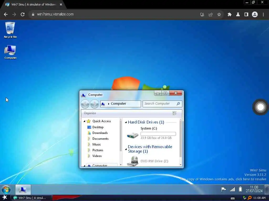Open Chrome extensions puzzle icon
The height and width of the screenshot is (201, 269).
coord(230,15)
